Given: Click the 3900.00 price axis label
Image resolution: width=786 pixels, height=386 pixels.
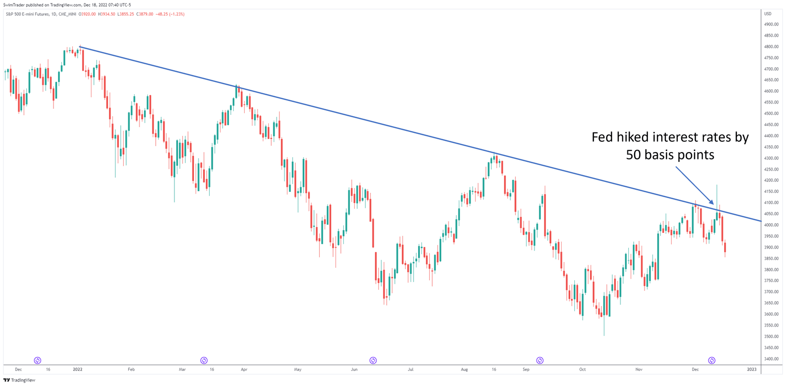Looking at the screenshot, I should tap(771, 247).
